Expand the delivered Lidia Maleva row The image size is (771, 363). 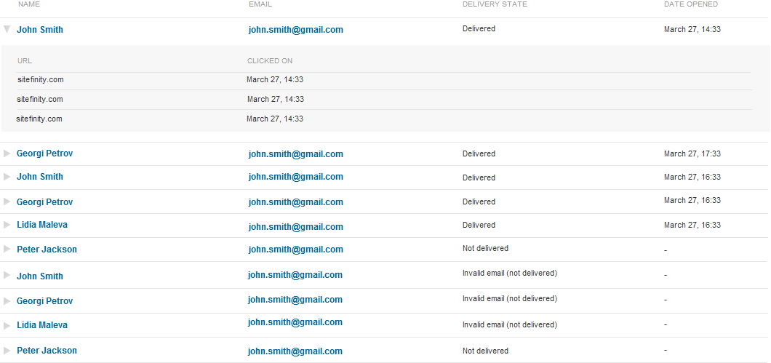(7, 225)
